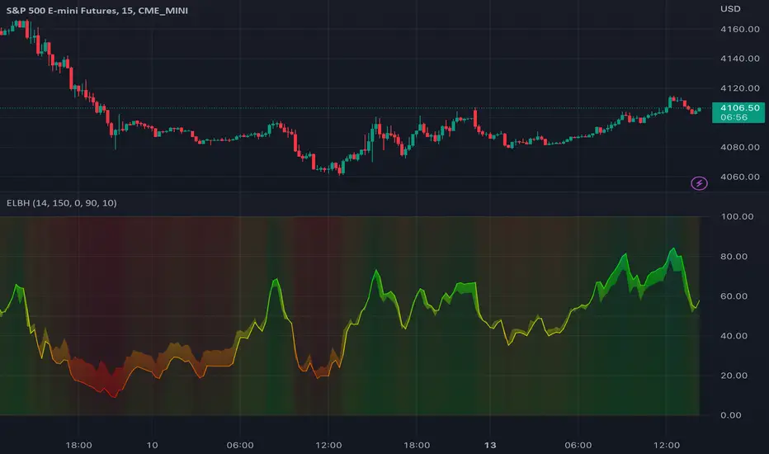Click the USD currency label
769x454 pixels.
730,9
